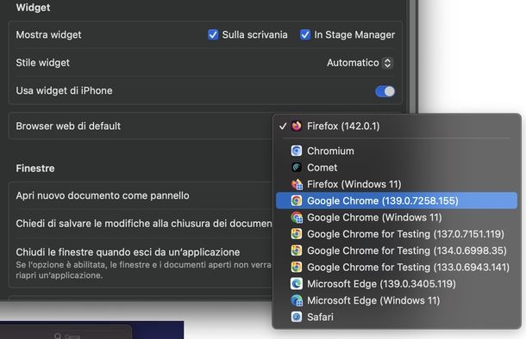Click Chrome for Testing 133 icon
526x339 pixels.
tap(297, 267)
